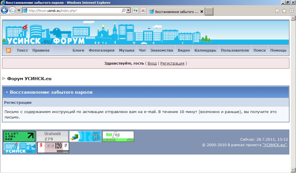Open the recent pages dropdown arrow
The height and width of the screenshot is (173, 296).
(x=19, y=11)
